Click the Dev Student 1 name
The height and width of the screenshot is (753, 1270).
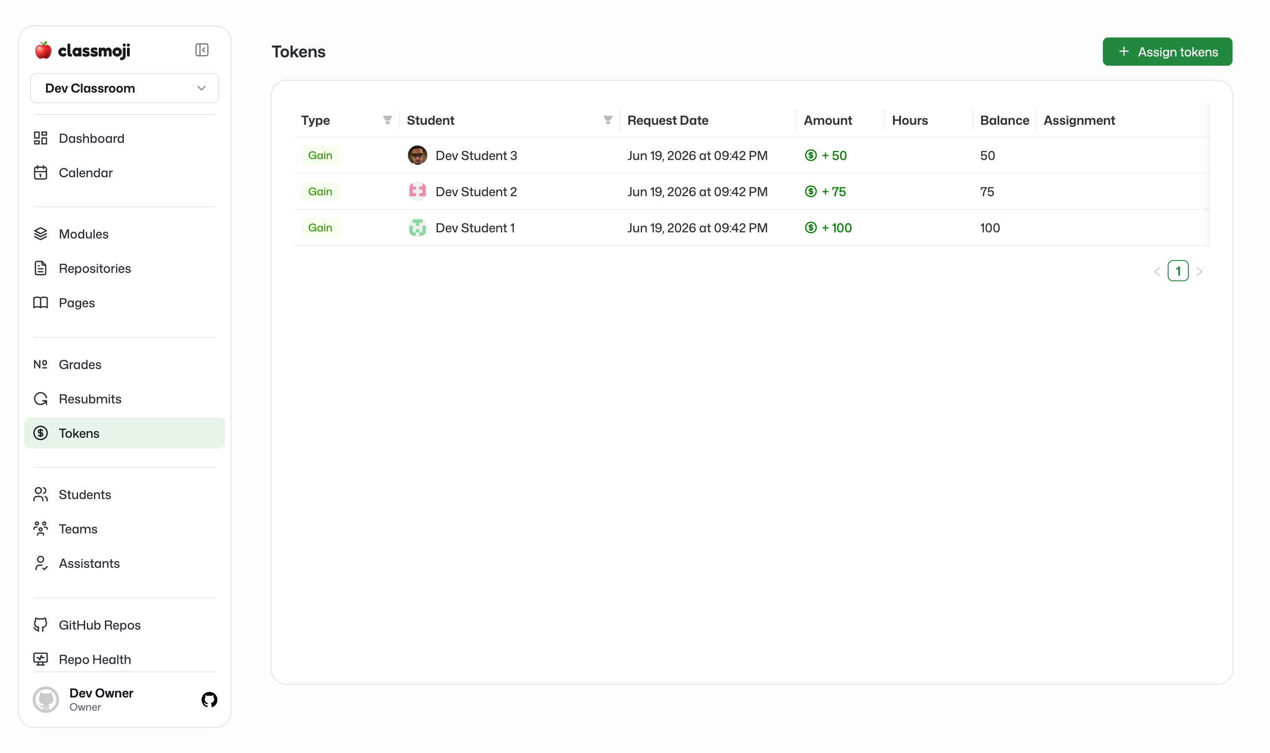click(475, 228)
